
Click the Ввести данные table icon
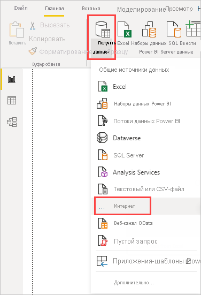[x=194, y=28]
